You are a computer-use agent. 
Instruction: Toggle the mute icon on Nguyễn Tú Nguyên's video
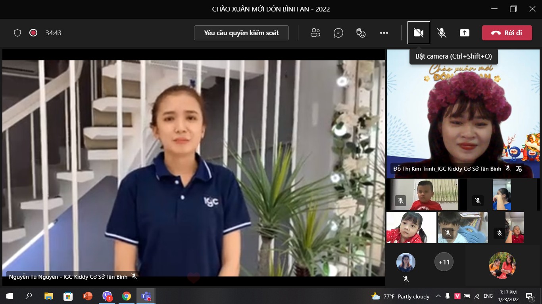tap(134, 277)
